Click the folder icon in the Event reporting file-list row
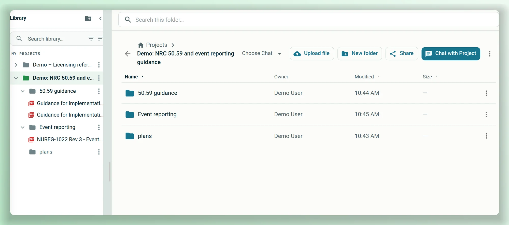Screen dimensions: 509x225 [130, 115]
